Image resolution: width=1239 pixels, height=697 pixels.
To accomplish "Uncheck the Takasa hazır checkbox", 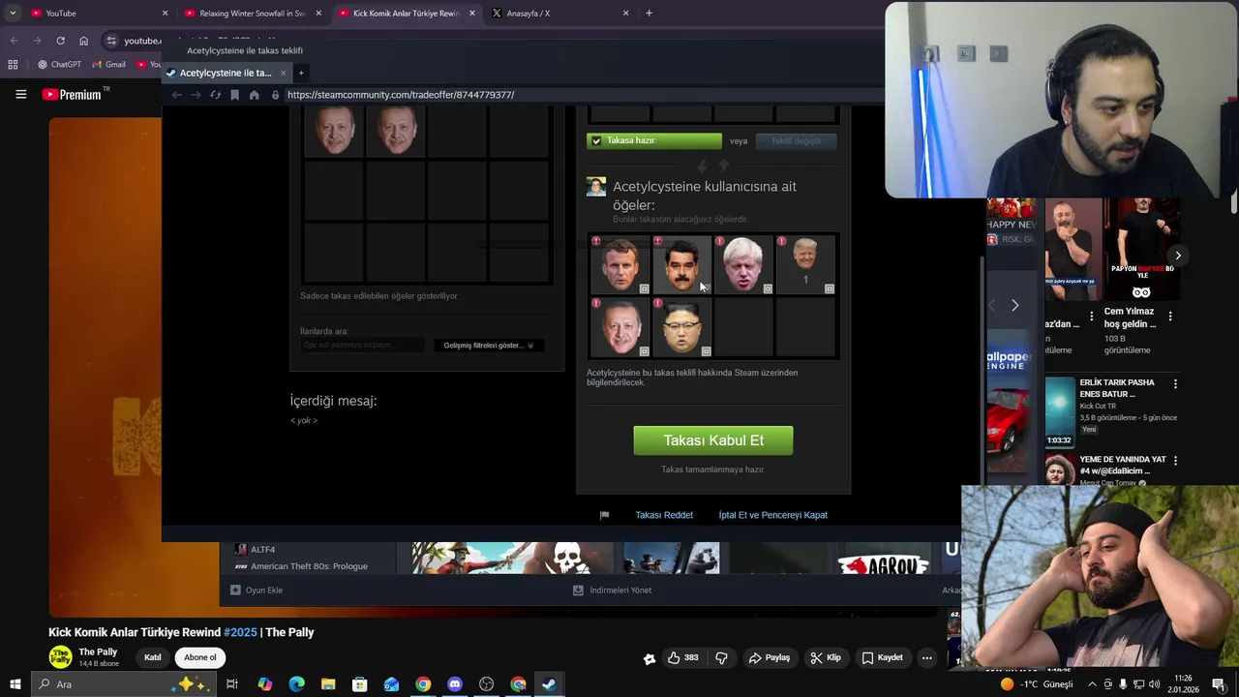I will coord(596,140).
